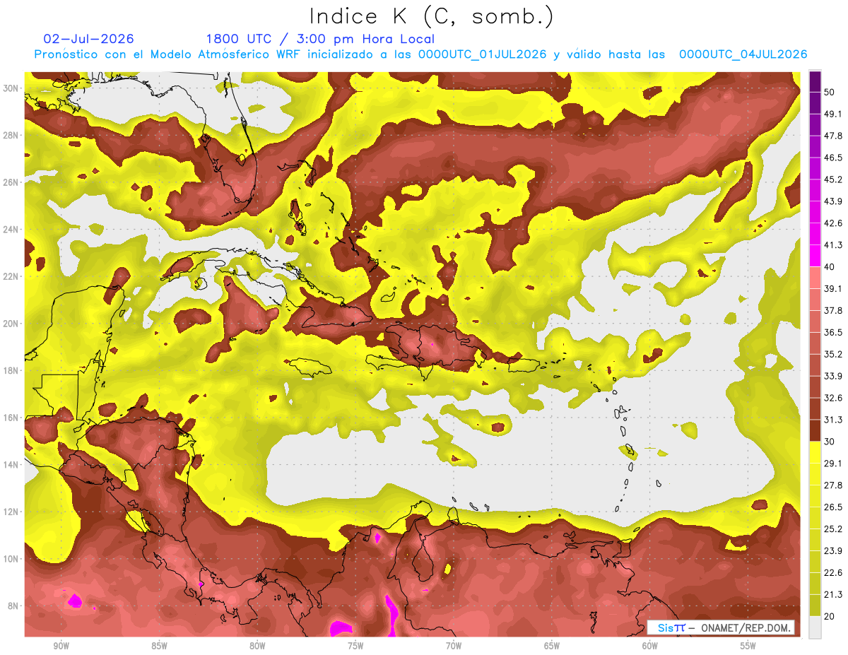
Task: Pick the bright magenta swatch between 40 and 41.3
Action: click(x=815, y=256)
